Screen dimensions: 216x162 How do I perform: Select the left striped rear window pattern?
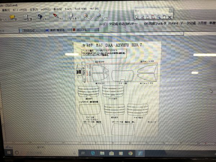coord(89,91)
